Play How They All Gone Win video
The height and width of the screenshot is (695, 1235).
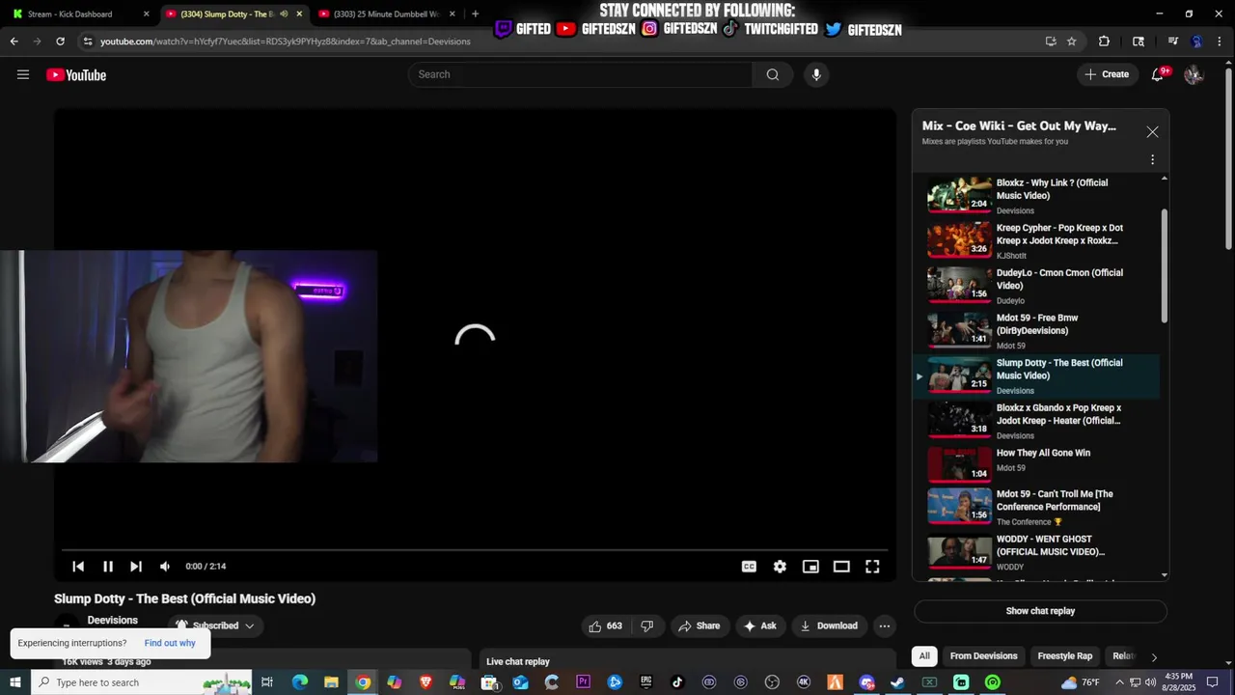(x=1037, y=465)
